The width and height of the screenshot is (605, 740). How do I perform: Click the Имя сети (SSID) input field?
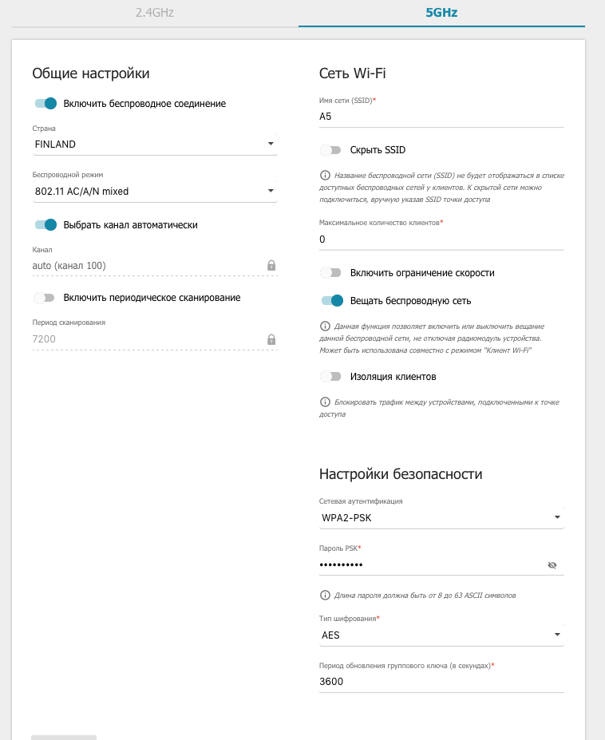[441, 117]
